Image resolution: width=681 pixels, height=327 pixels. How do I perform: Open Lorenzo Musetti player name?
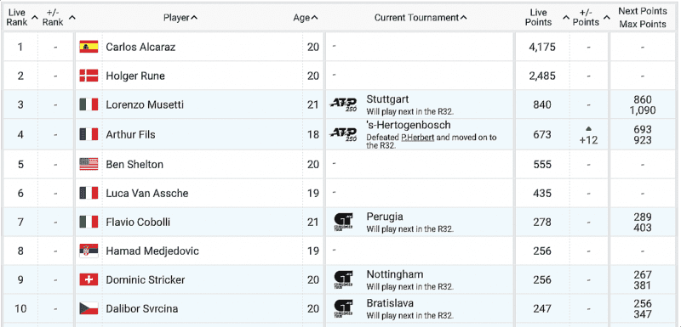(145, 104)
